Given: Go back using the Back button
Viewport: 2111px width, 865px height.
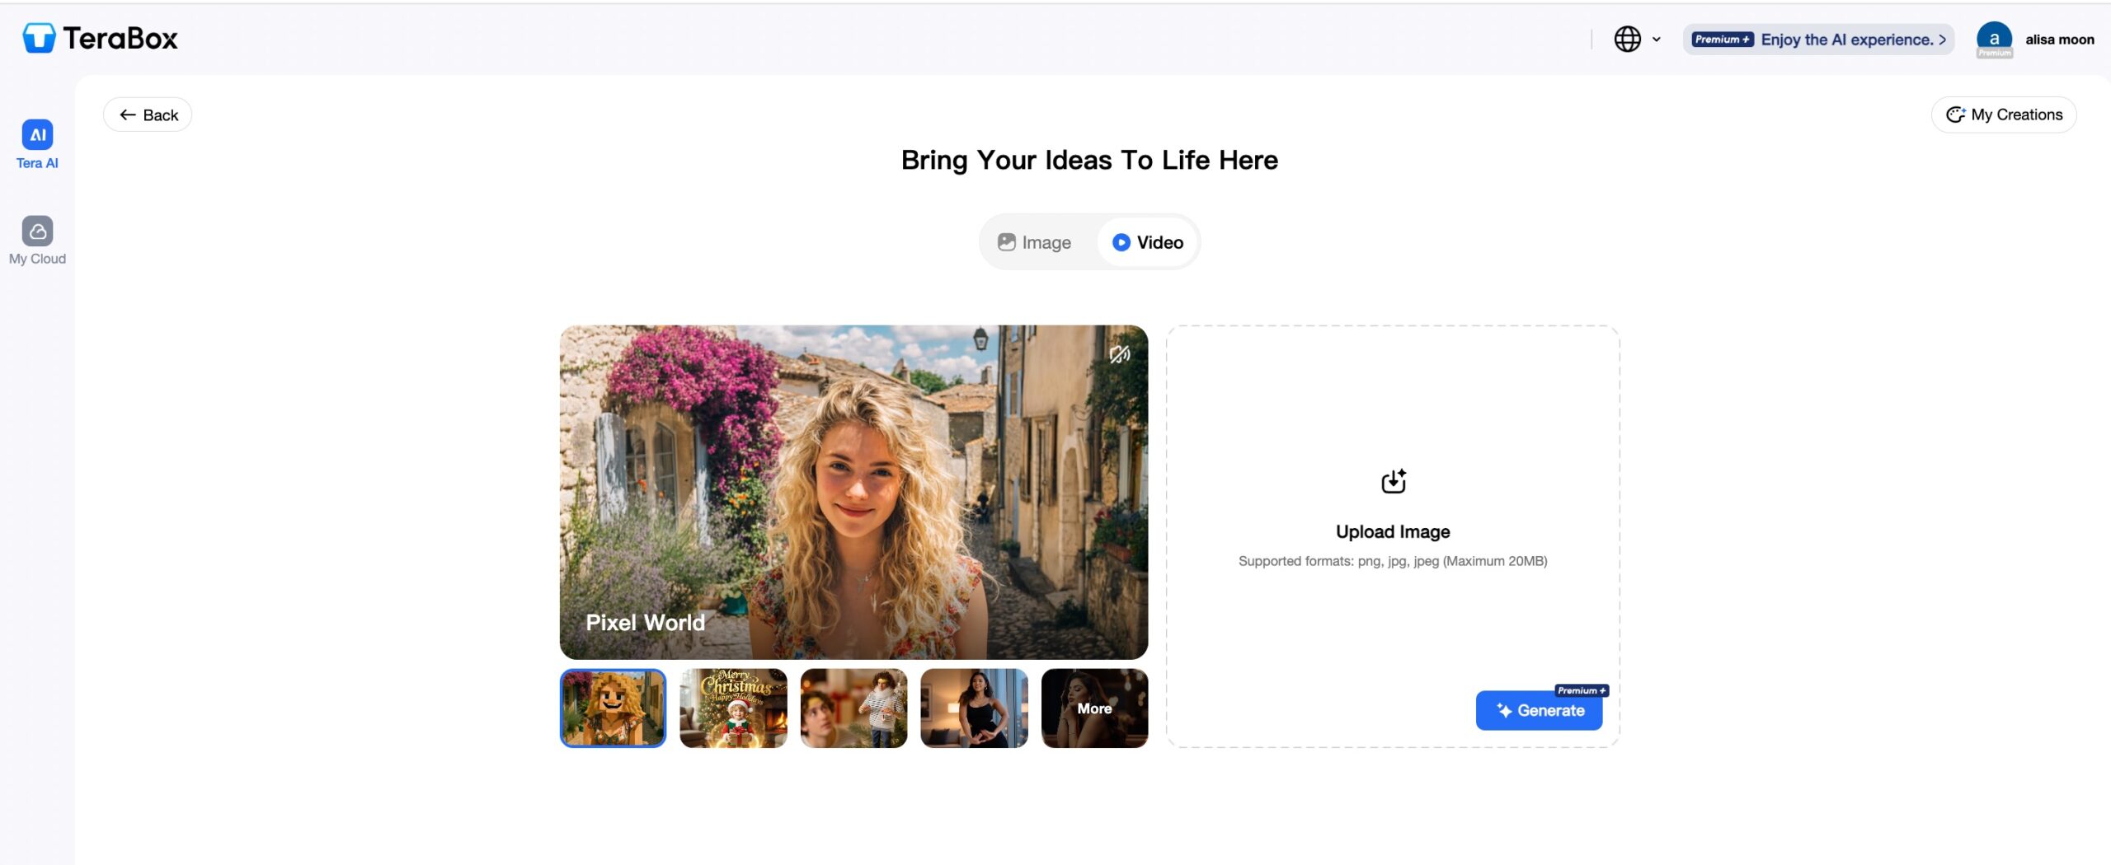Looking at the screenshot, I should [x=148, y=115].
